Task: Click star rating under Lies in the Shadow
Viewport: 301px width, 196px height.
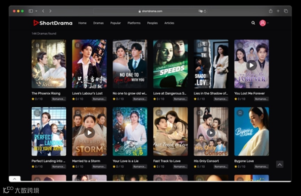Action: pos(199,99)
